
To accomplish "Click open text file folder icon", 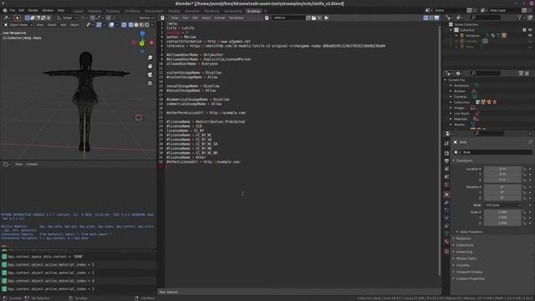I will 313,18.
